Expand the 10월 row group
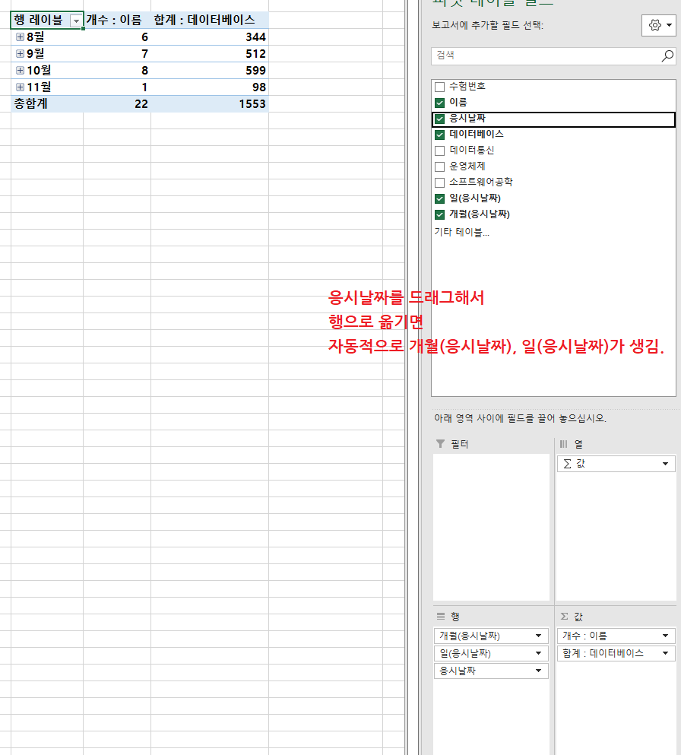The height and width of the screenshot is (755, 681). point(20,70)
